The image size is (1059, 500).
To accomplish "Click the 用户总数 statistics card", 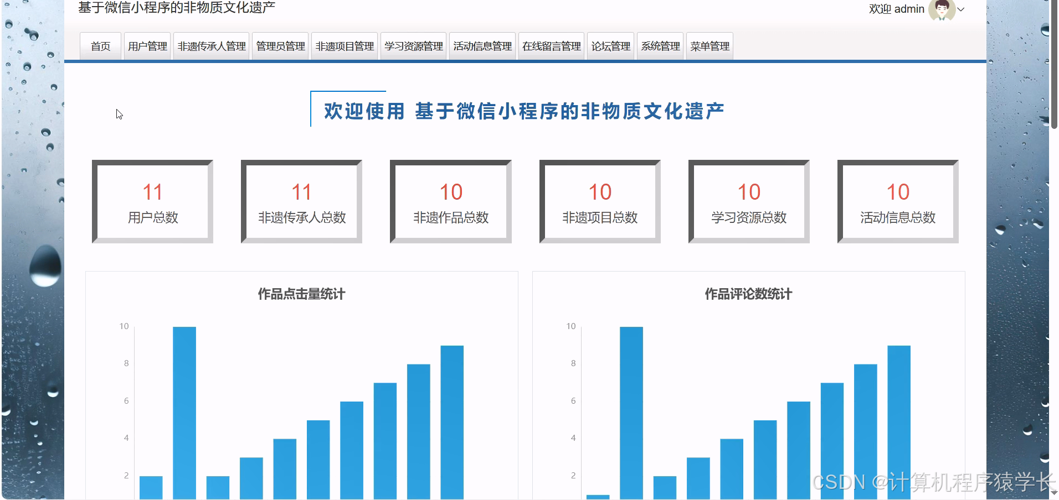I will pos(152,201).
